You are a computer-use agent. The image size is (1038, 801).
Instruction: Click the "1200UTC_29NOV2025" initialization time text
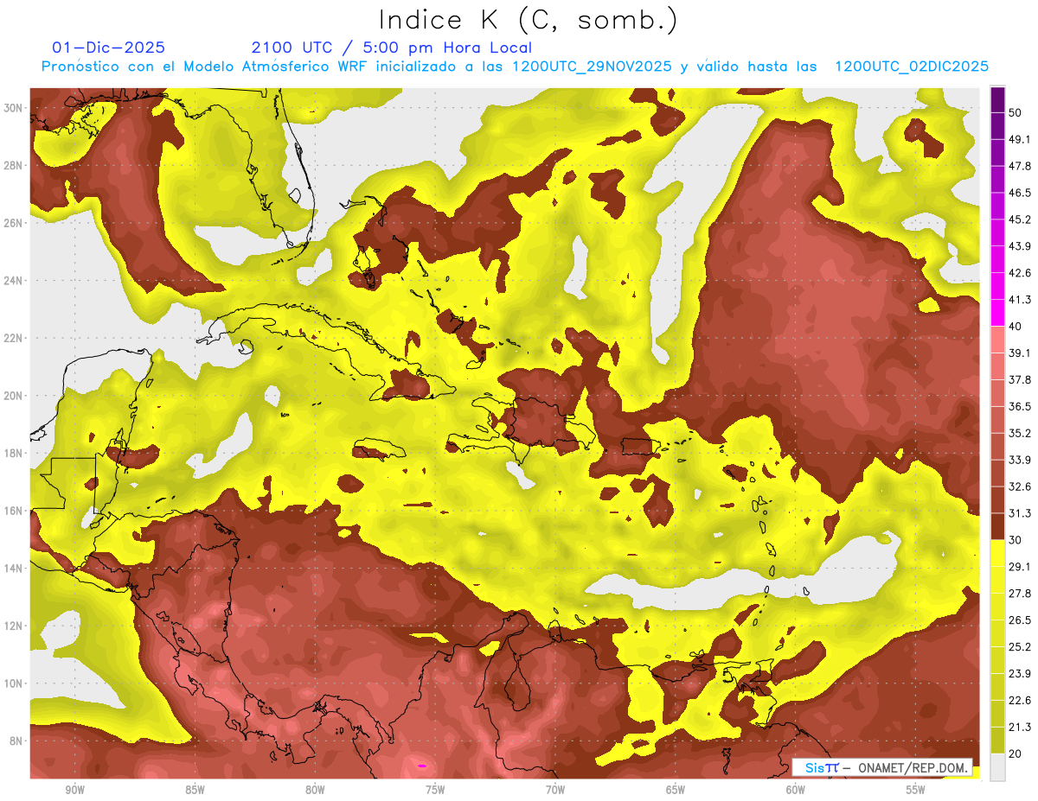593,67
